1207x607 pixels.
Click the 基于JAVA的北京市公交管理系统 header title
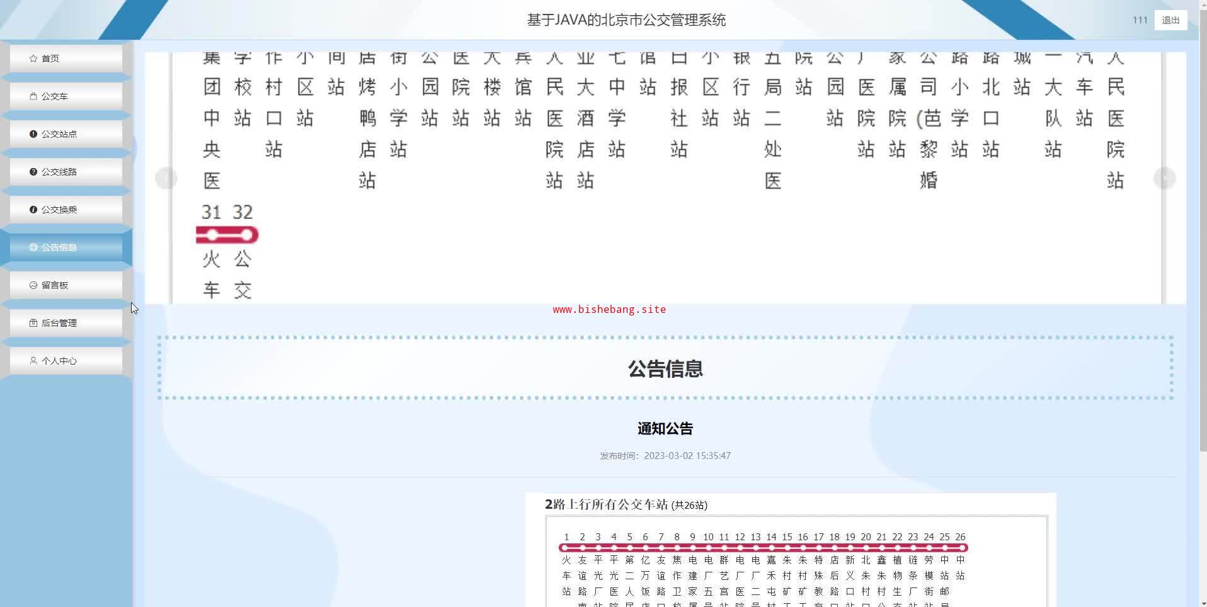click(x=626, y=20)
